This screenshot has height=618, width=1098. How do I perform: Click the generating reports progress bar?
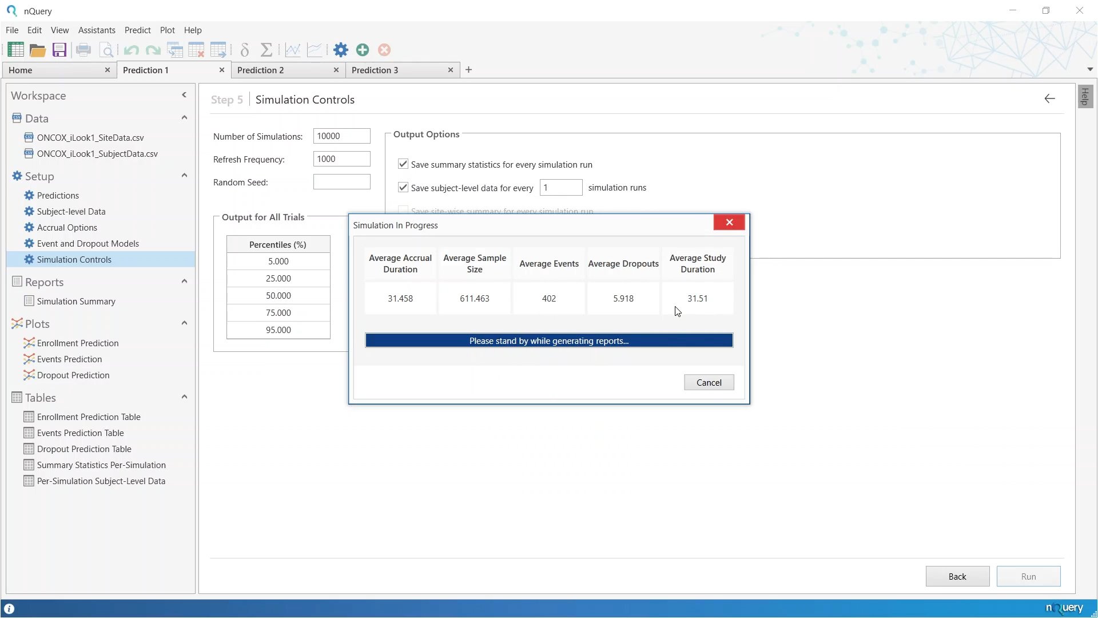(548, 340)
